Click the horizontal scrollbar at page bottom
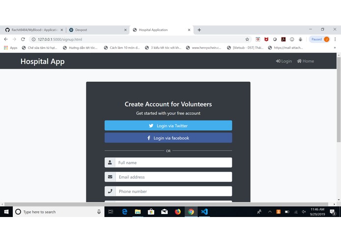 coord(166,204)
